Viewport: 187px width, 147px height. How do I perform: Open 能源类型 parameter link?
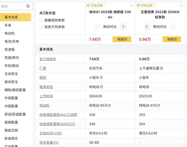click(x=46, y=87)
